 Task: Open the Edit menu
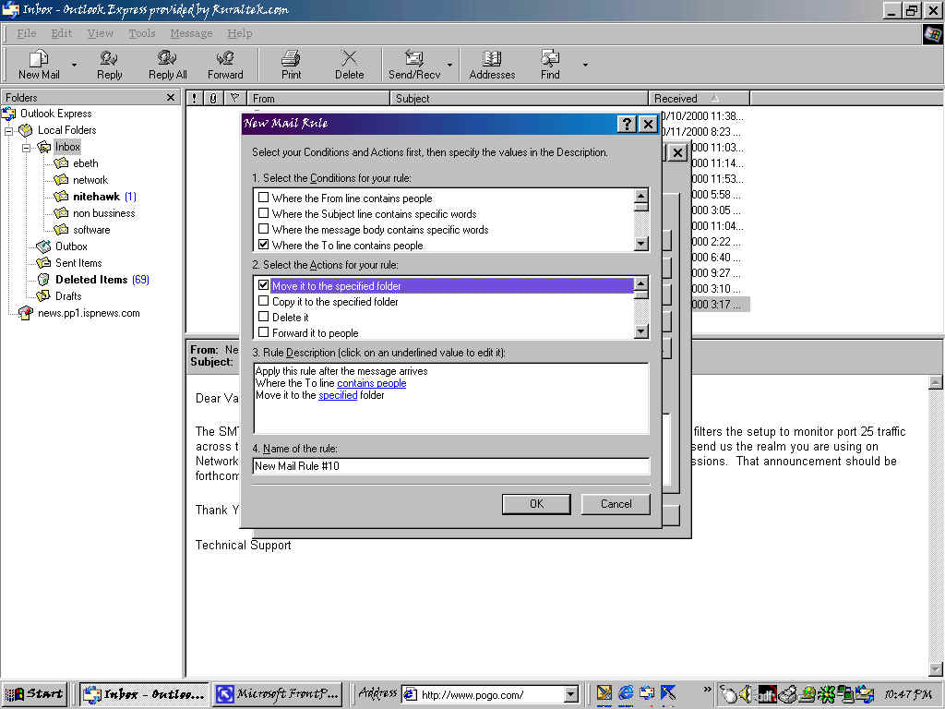tap(61, 33)
